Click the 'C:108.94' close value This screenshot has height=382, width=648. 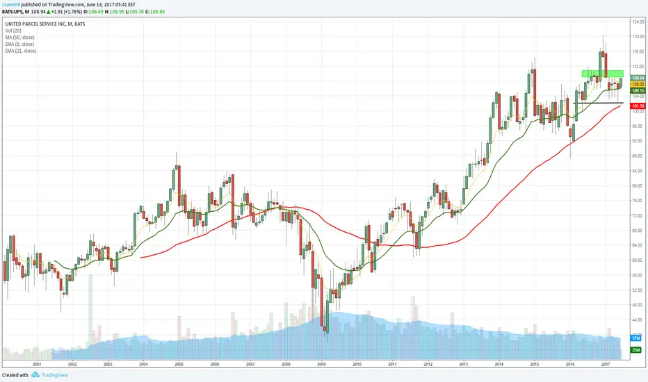(x=155, y=12)
